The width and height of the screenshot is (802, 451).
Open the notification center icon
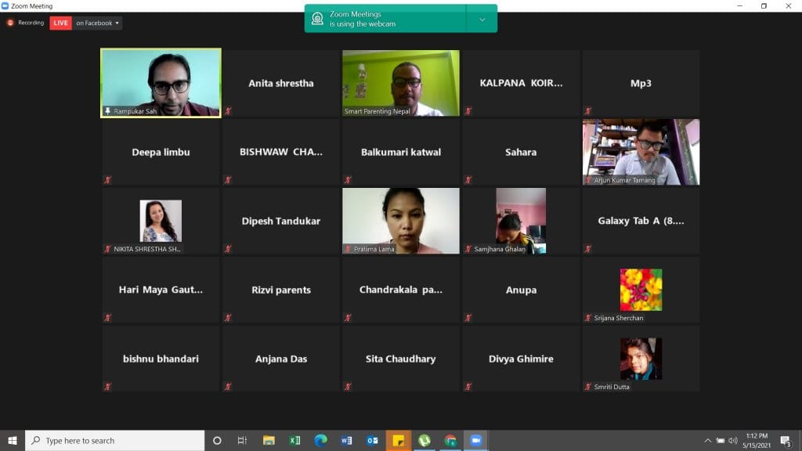[x=786, y=440]
